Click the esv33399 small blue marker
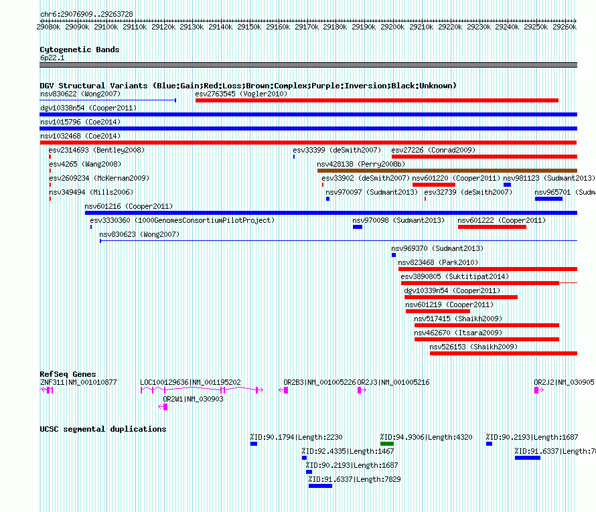Viewport: 596px width, 512px height. pyautogui.click(x=294, y=157)
